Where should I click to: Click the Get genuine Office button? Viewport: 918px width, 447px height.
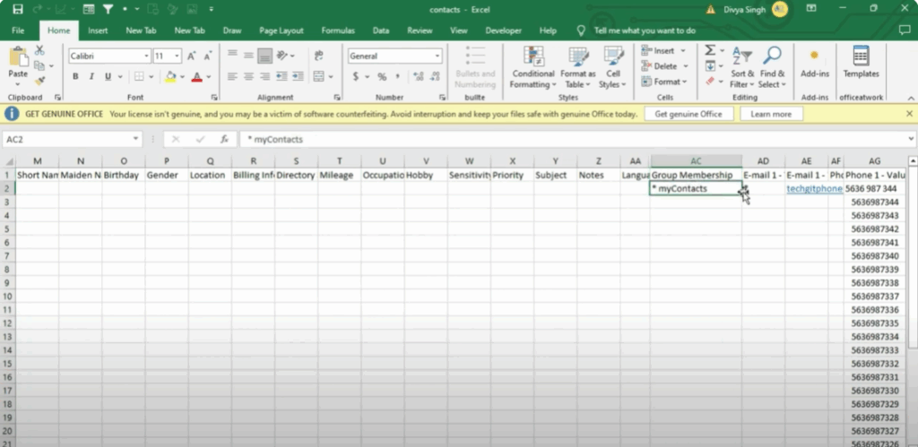(x=688, y=115)
